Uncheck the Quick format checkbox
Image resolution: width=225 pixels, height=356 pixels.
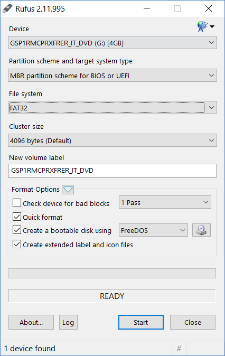coord(17,217)
